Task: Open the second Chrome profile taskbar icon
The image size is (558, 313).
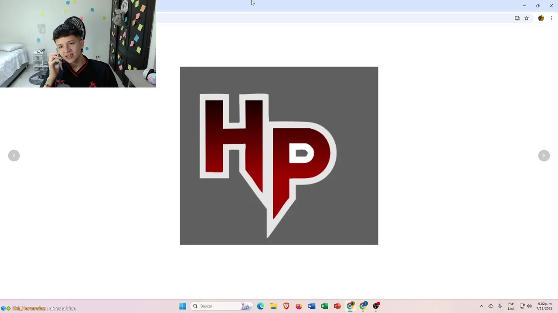Action: tap(363, 306)
